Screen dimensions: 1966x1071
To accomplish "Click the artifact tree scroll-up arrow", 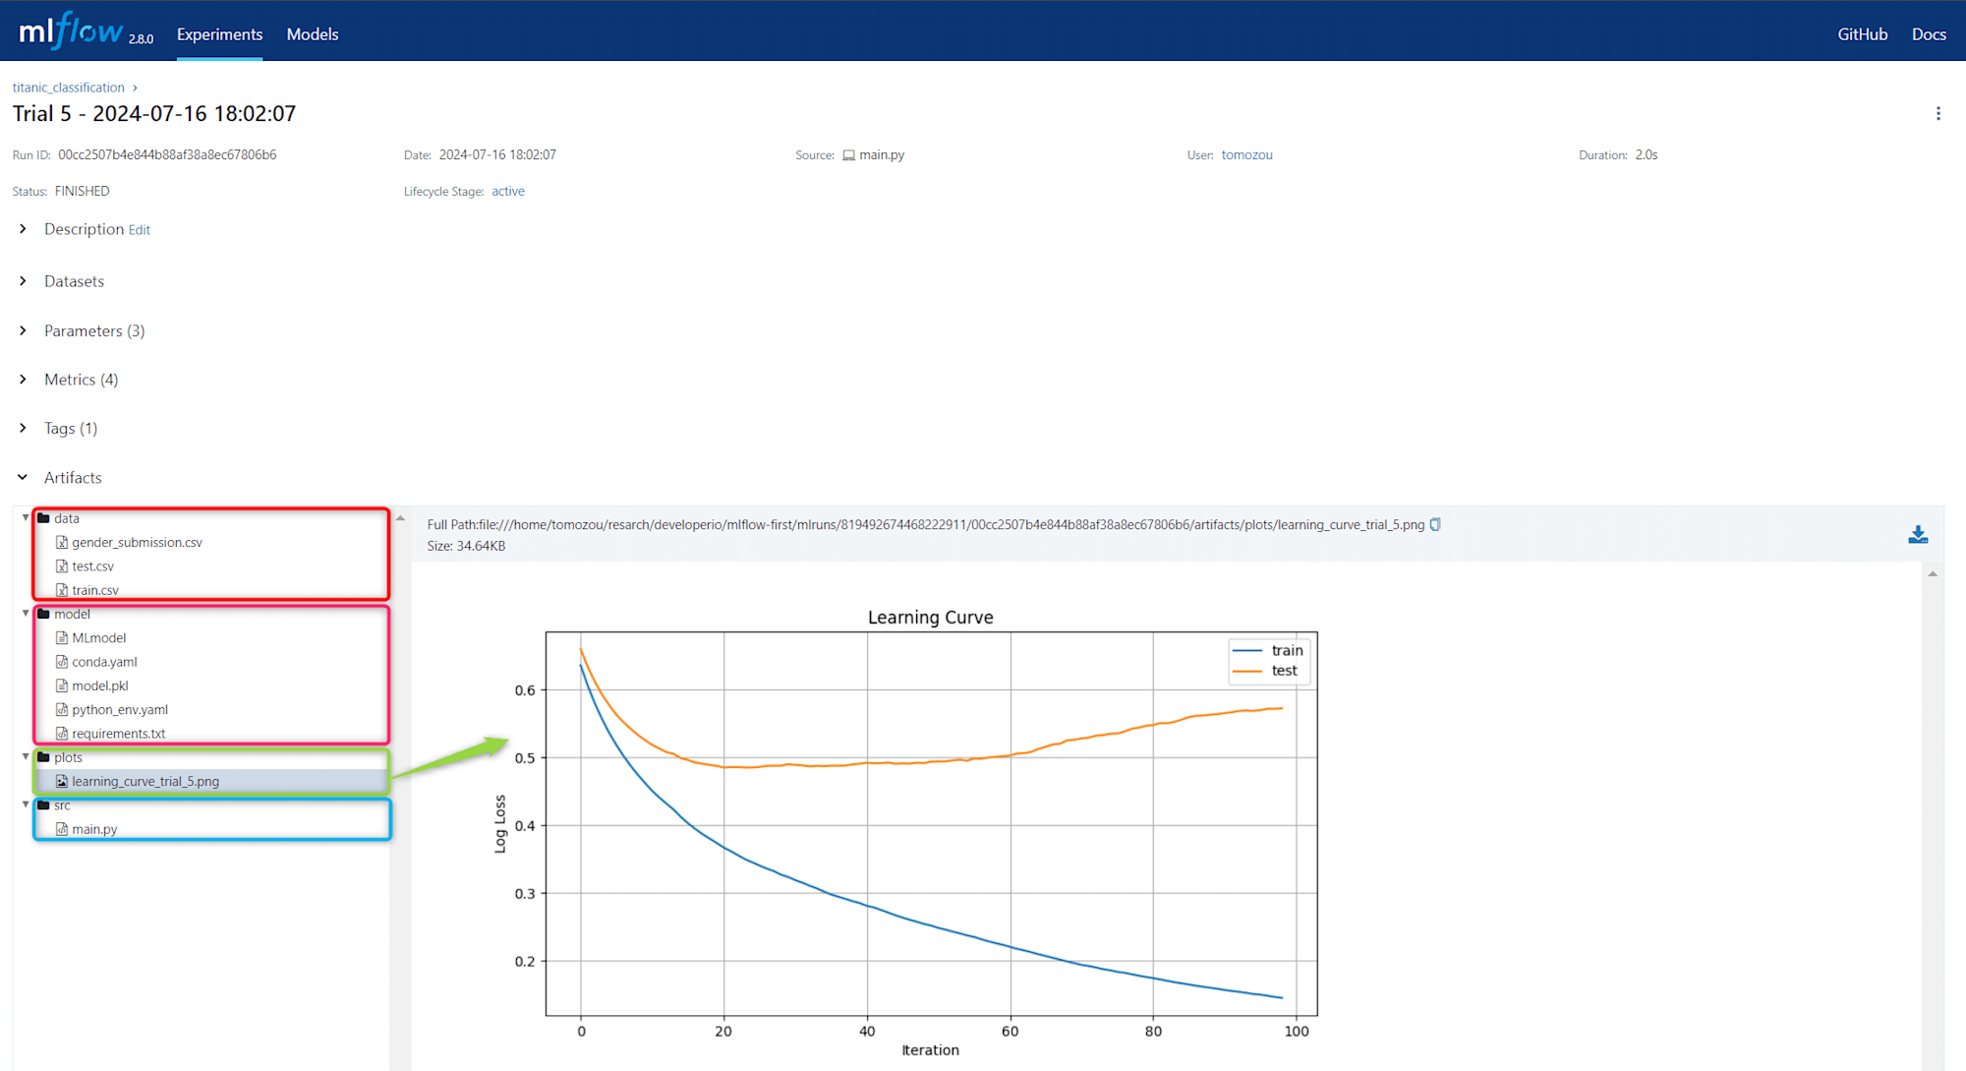I will [400, 518].
